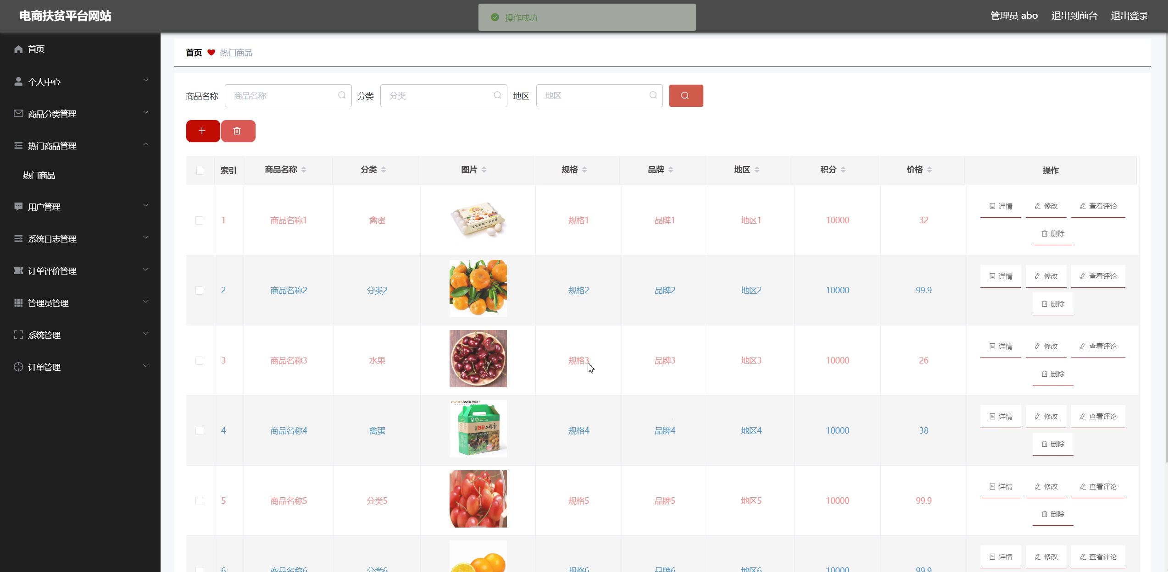
Task: Select the 热门商品 submenu item
Action: (x=80, y=176)
